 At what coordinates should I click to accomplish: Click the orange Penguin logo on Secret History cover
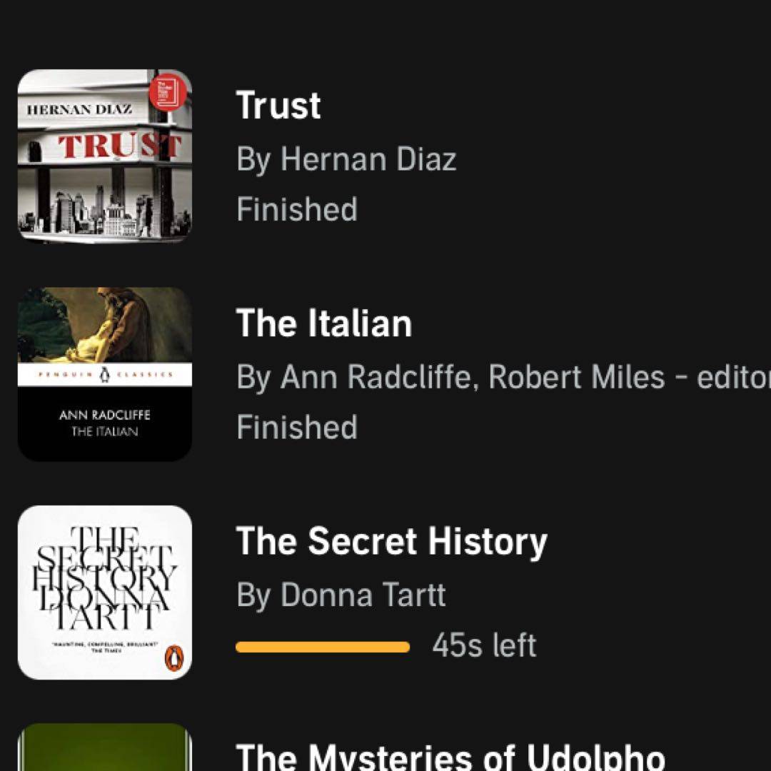(x=171, y=658)
